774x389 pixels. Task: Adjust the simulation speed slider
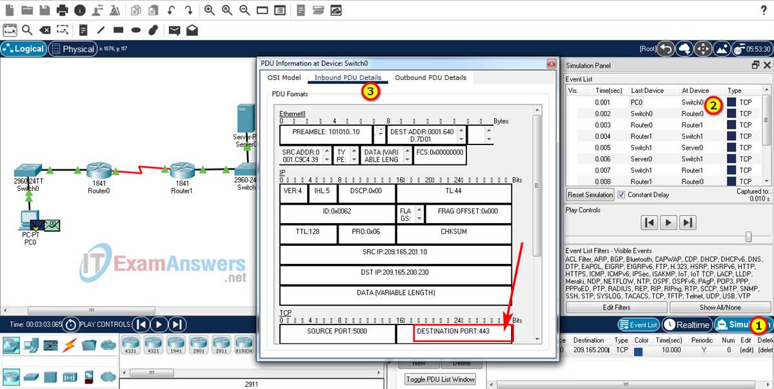pyautogui.click(x=748, y=237)
